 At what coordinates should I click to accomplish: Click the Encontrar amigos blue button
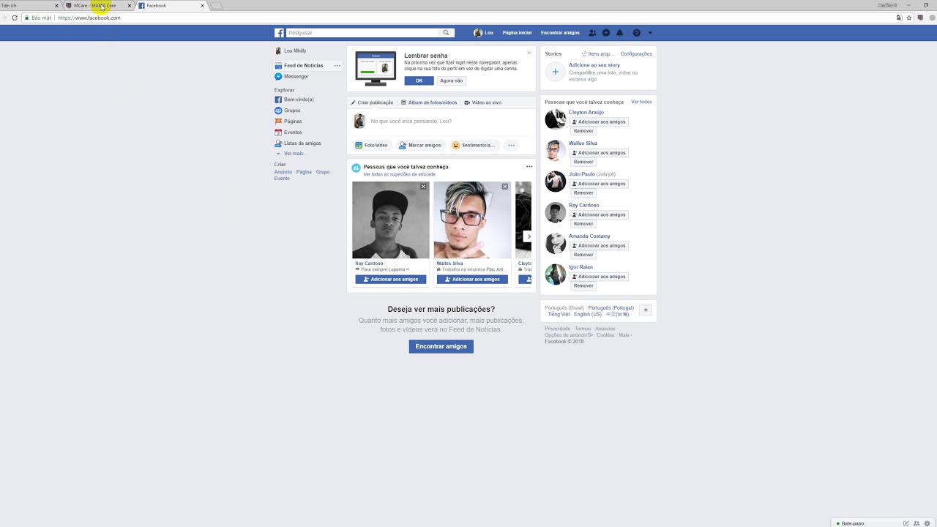[x=441, y=346]
